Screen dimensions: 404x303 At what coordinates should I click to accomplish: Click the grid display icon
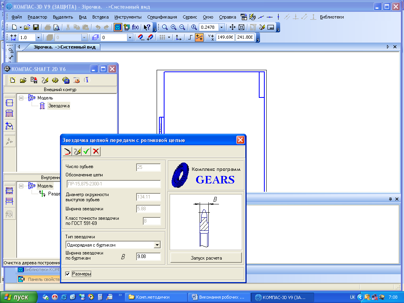pos(162,37)
